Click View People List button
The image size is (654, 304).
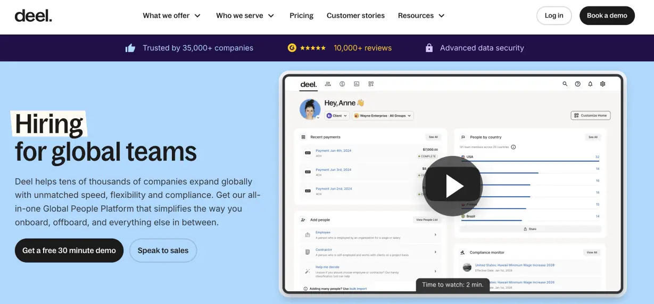(x=427, y=220)
